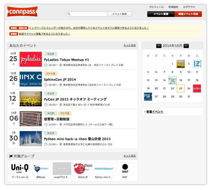Go to next month in calendar
211x190 pixels.
[186, 46]
